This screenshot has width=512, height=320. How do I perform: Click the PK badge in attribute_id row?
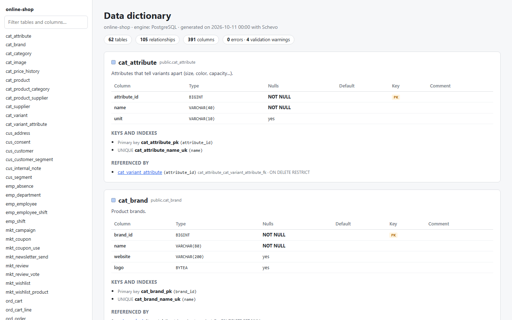click(396, 97)
